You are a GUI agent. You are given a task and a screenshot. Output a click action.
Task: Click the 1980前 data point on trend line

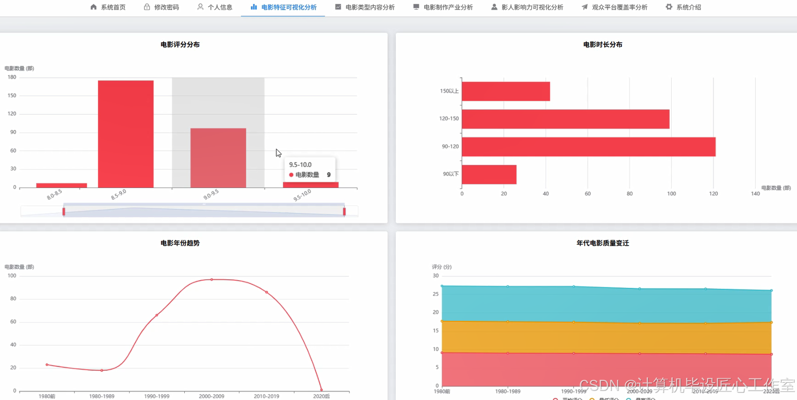[47, 365]
